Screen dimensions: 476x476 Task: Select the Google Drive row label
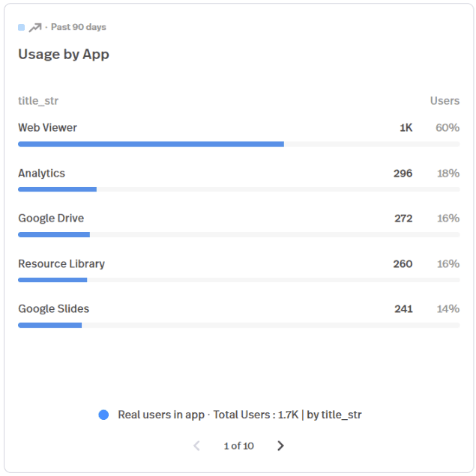[x=51, y=218]
